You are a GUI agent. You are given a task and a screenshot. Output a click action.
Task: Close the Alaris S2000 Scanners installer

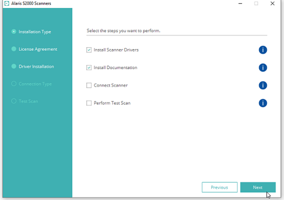click(x=272, y=3)
